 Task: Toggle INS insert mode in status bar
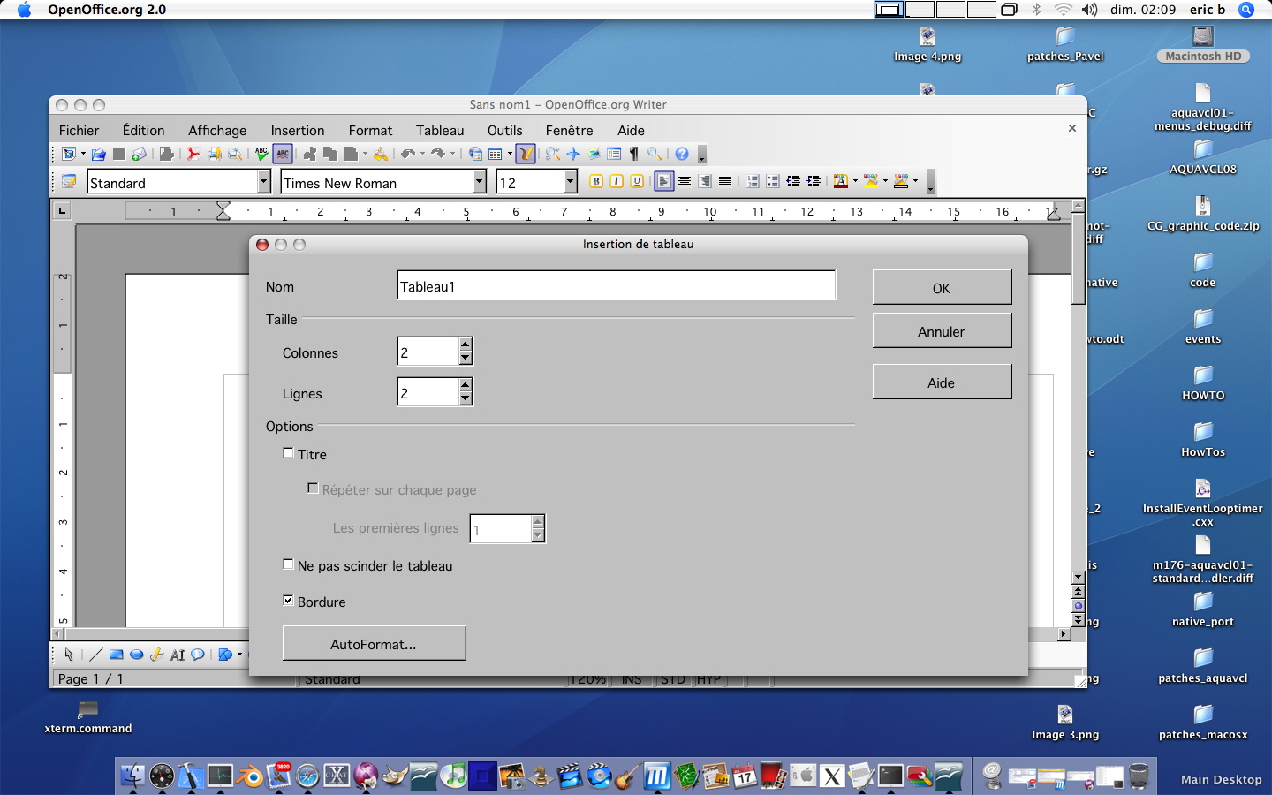tap(632, 679)
